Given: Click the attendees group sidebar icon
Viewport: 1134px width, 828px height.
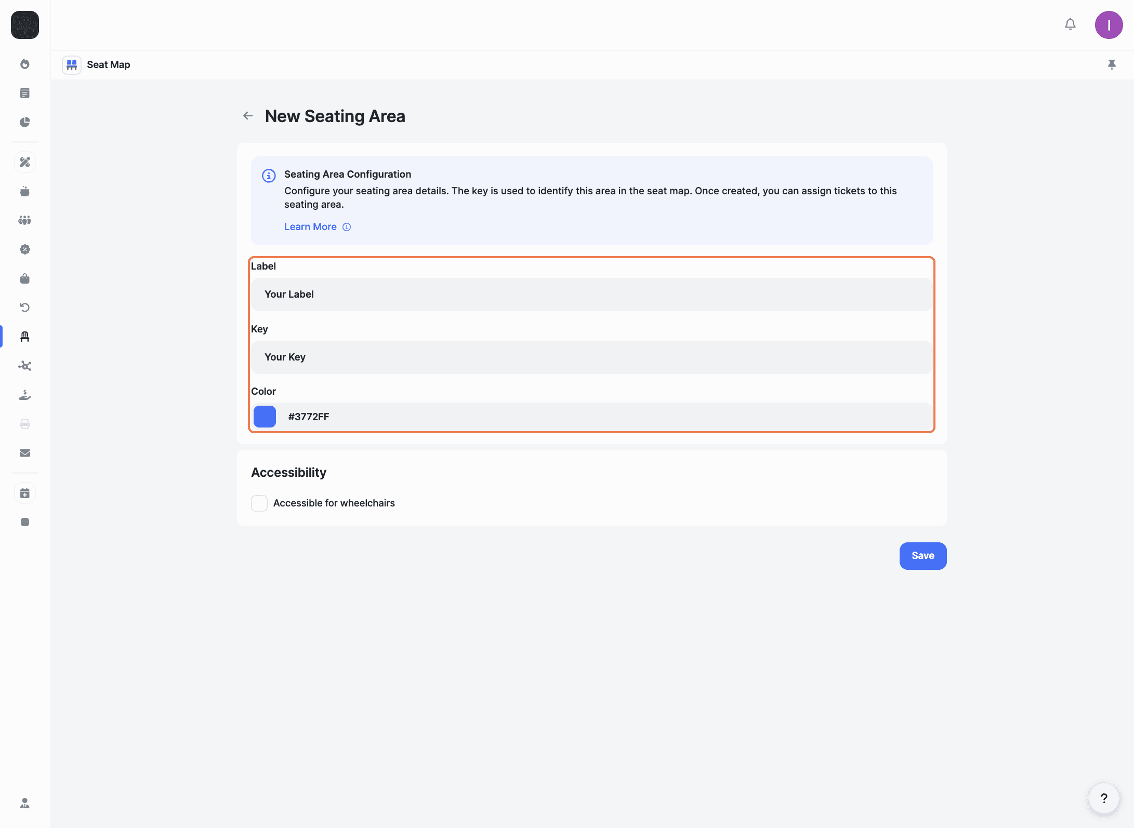Looking at the screenshot, I should pyautogui.click(x=25, y=220).
